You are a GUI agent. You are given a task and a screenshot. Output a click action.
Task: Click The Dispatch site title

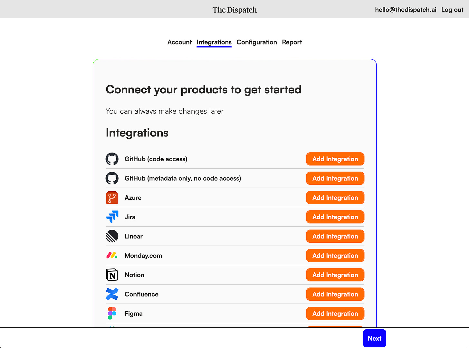[235, 10]
